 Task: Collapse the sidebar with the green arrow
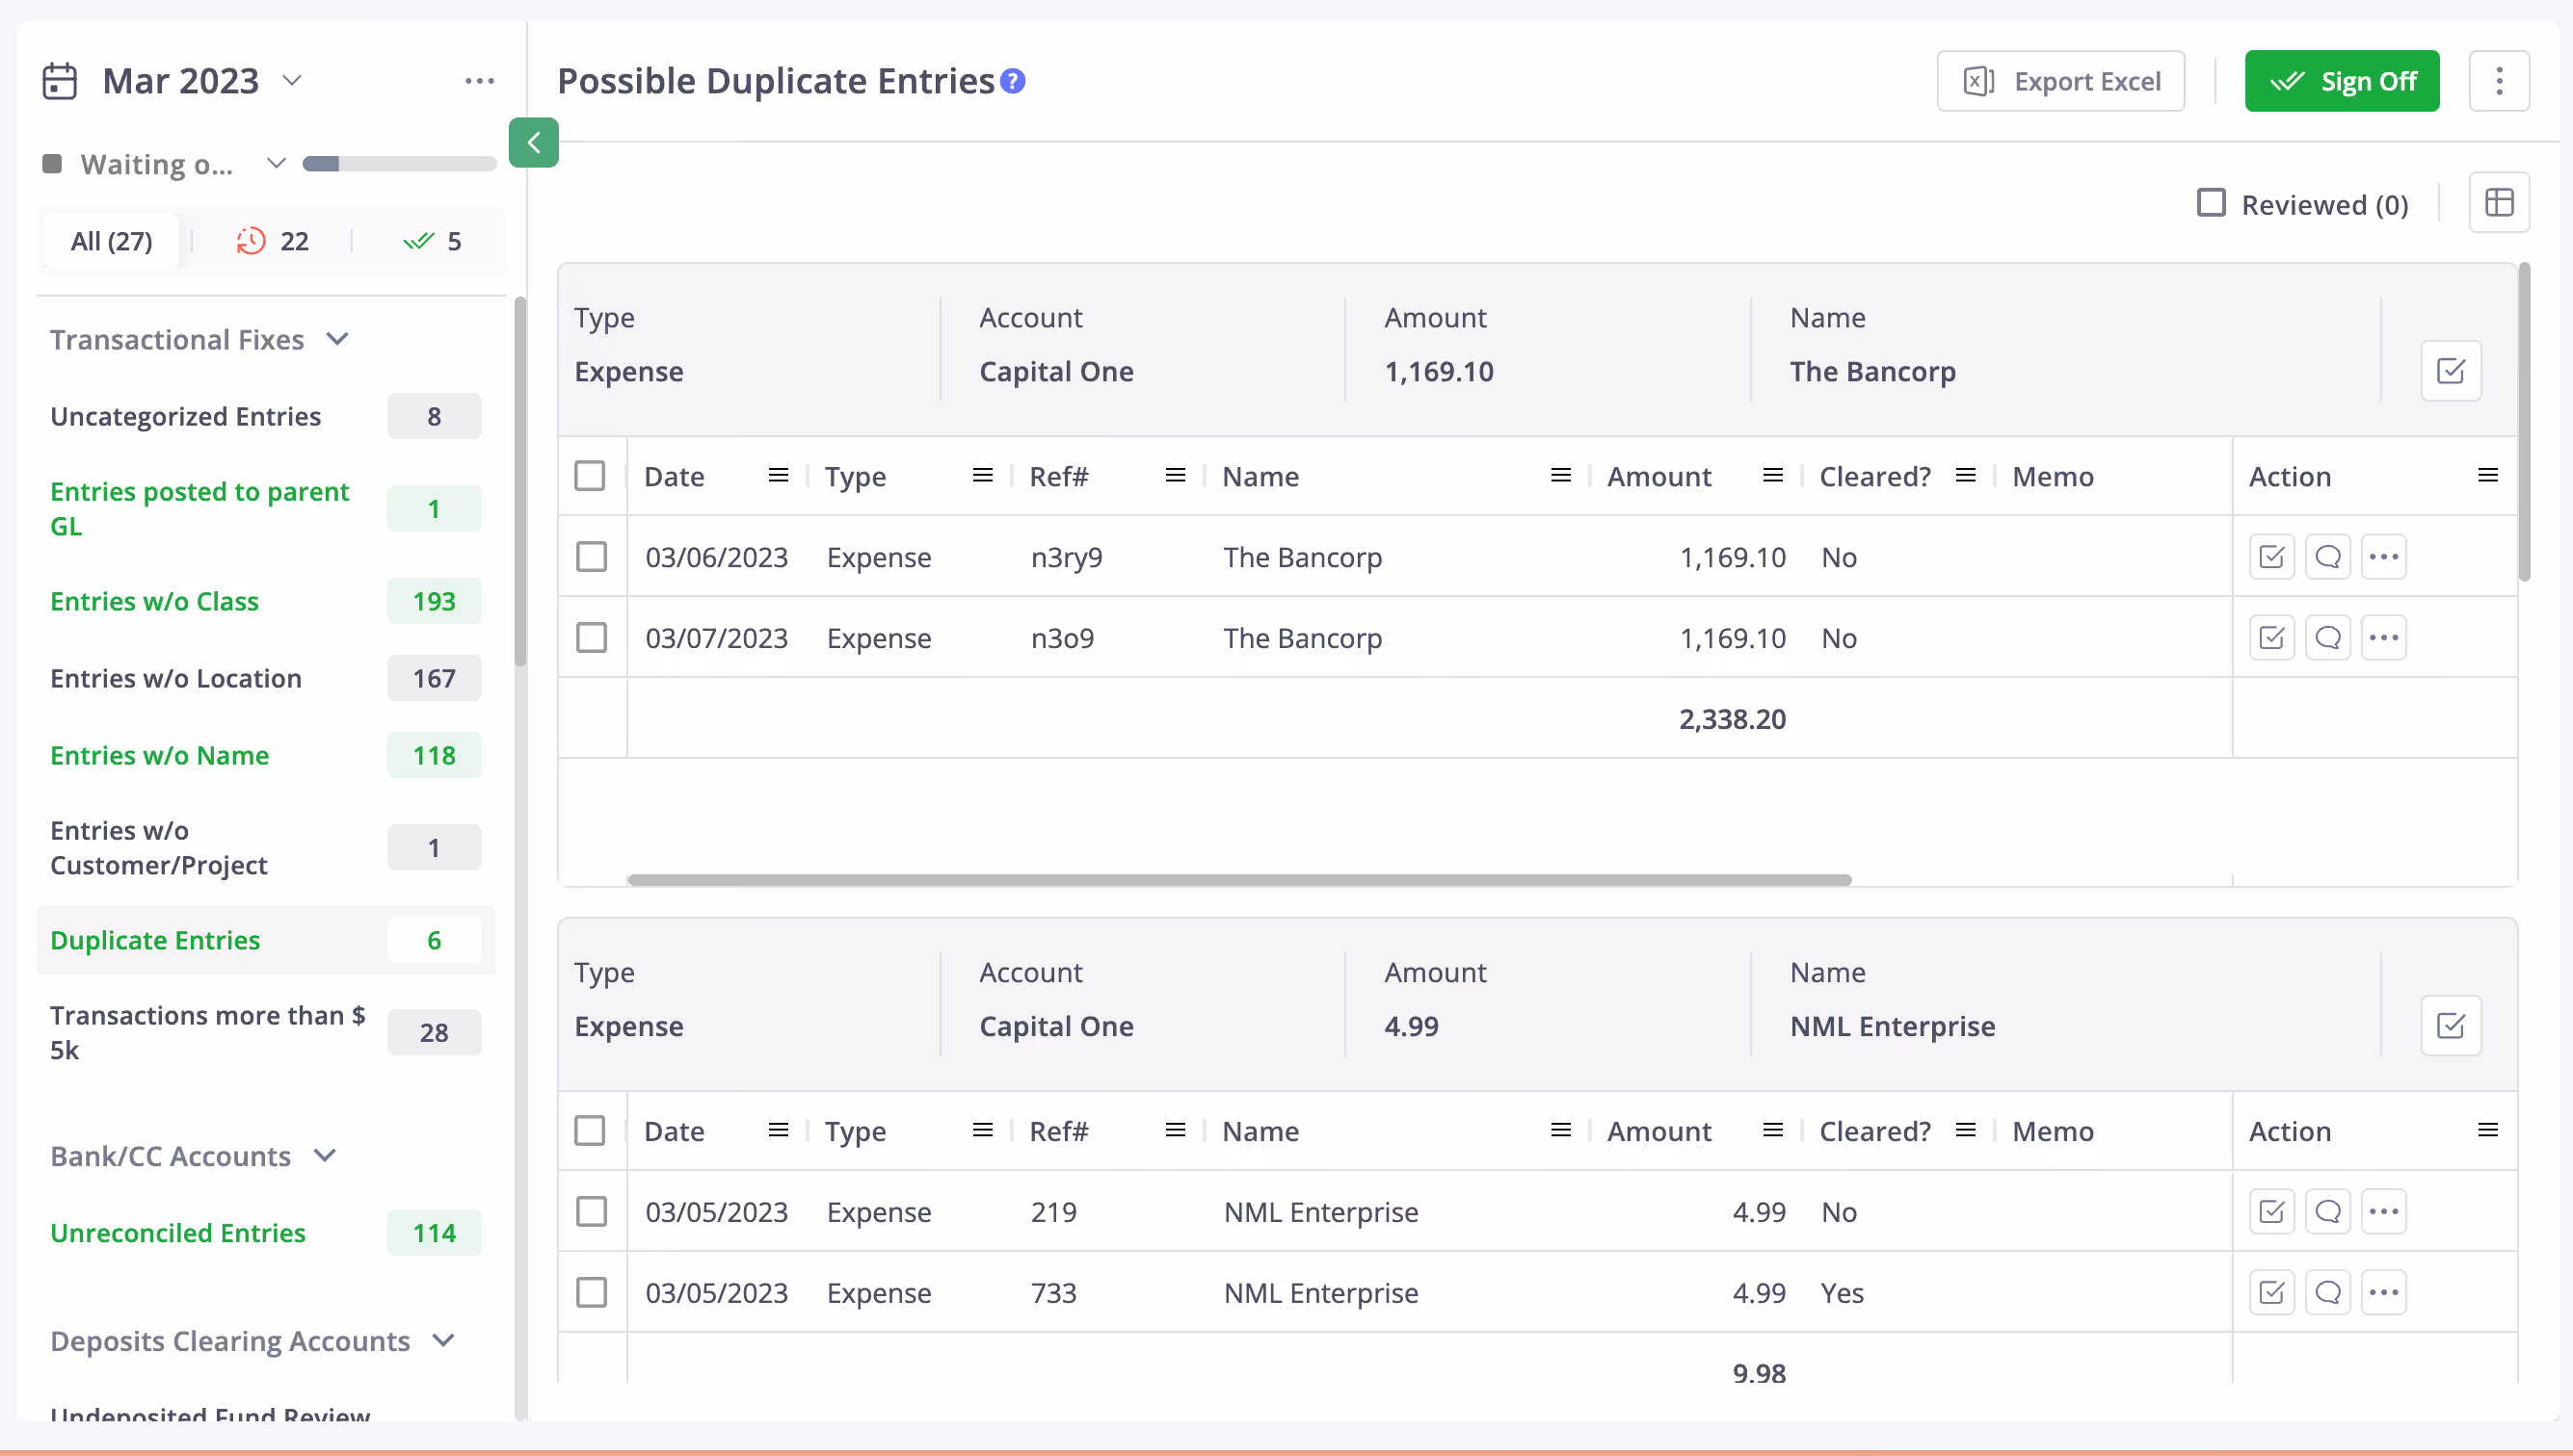coord(534,142)
